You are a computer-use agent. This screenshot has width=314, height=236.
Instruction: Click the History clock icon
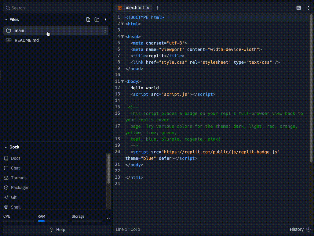tap(308, 229)
